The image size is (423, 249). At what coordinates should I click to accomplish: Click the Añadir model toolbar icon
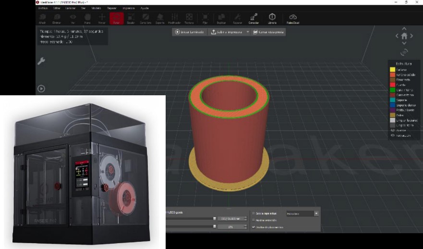click(42, 19)
